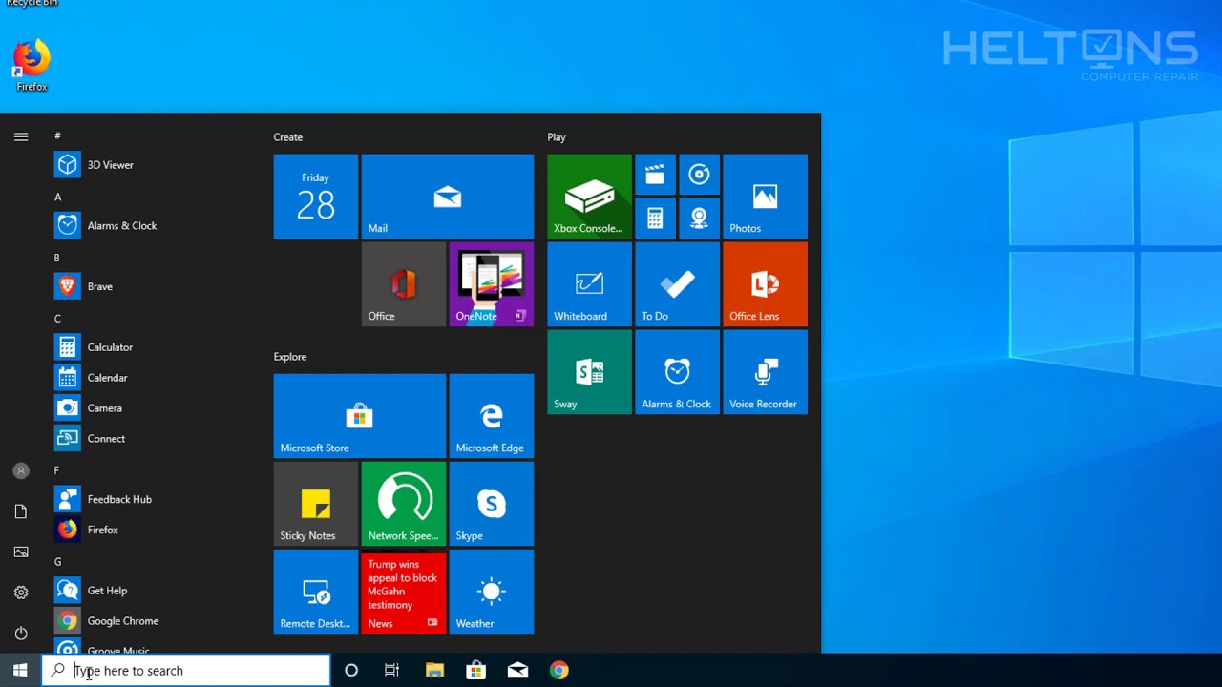Open the Voice Recorder tile
1222x687 pixels.
pyautogui.click(x=765, y=372)
